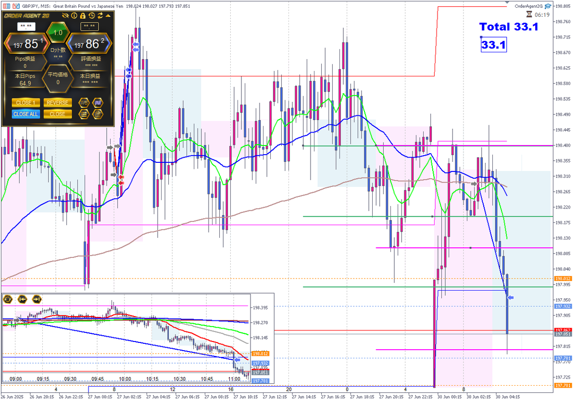This screenshot has width=577, height=402.
Task: Click the orange 197.701 price label
Action: (x=562, y=385)
